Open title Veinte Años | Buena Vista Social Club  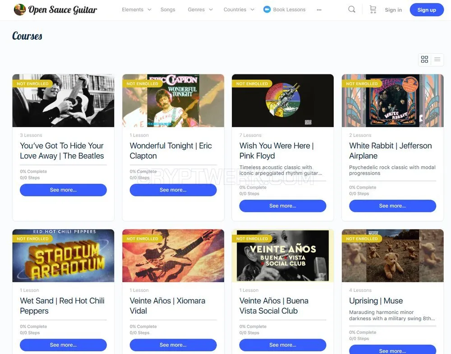pyautogui.click(x=274, y=306)
